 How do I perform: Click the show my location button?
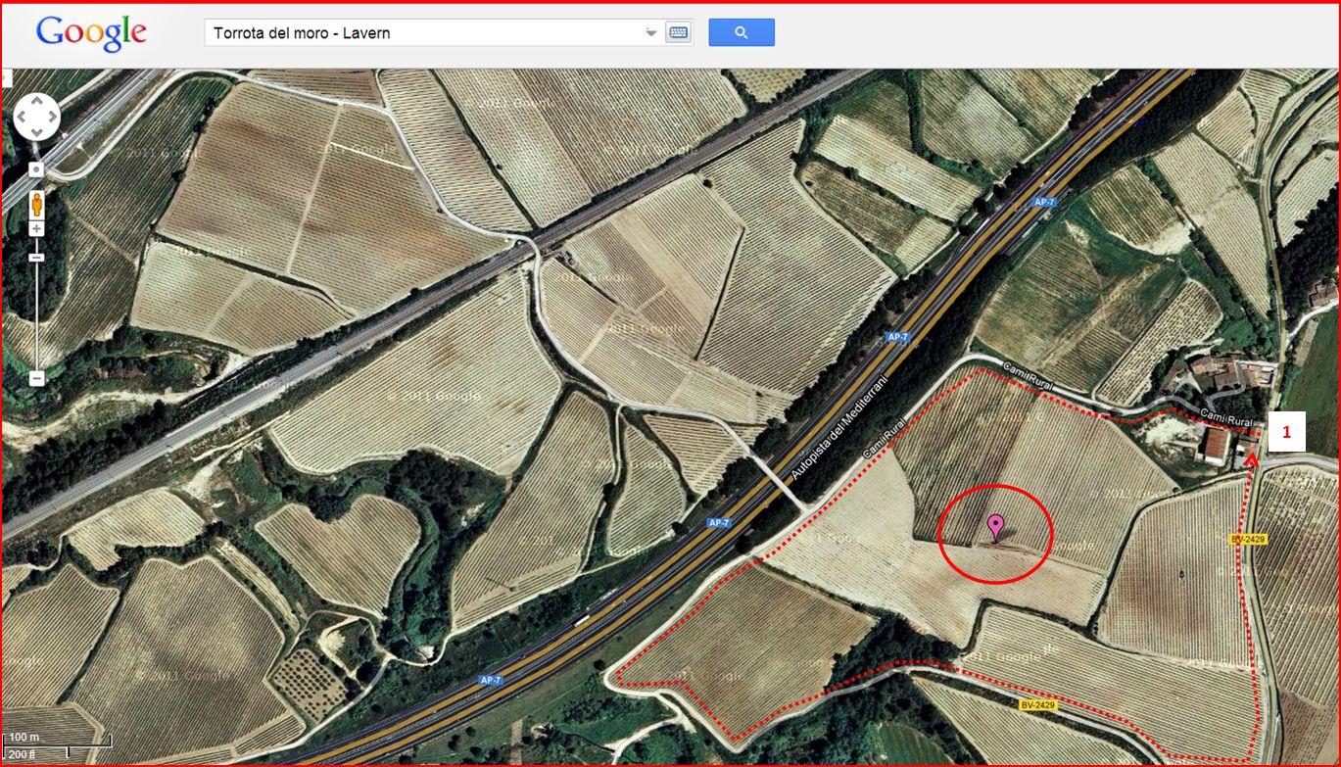pyautogui.click(x=36, y=169)
